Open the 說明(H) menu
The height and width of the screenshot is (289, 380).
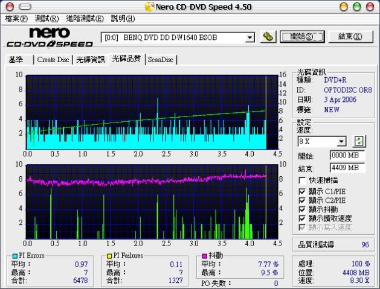(x=123, y=19)
